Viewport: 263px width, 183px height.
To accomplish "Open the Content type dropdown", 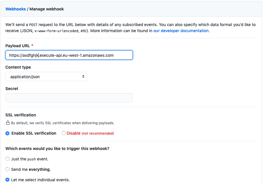I will [x=46, y=76].
